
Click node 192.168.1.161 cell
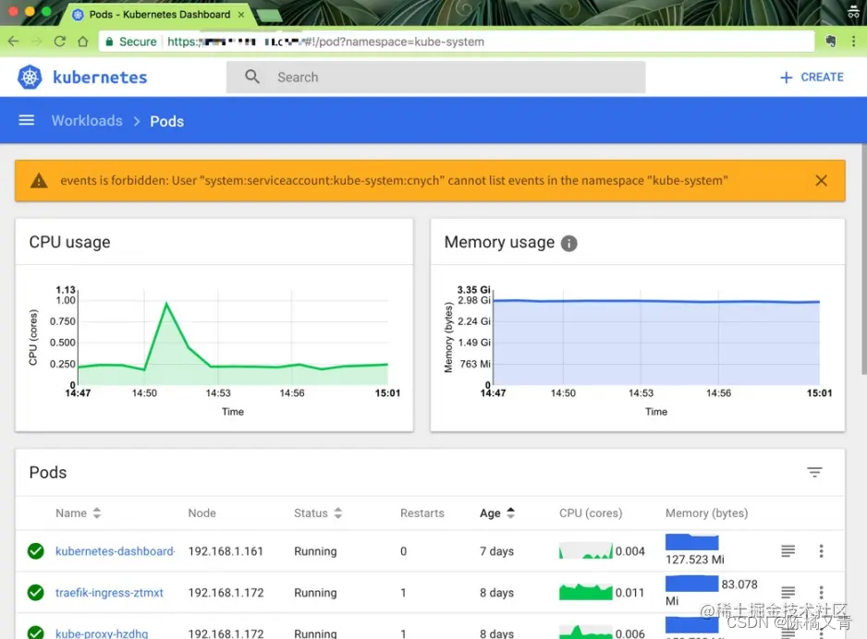coord(226,551)
